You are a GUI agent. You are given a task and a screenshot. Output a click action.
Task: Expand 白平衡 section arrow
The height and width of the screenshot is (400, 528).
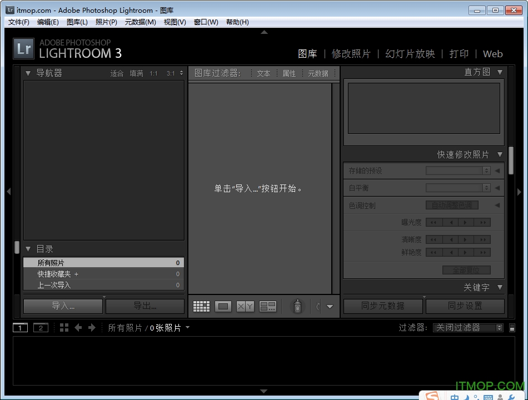tap(497, 188)
